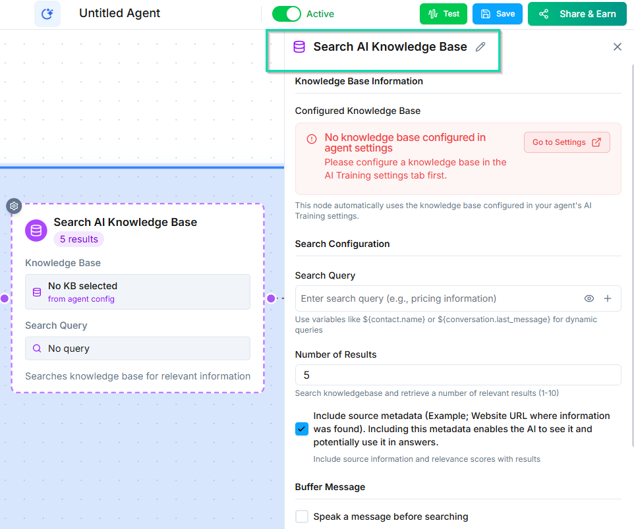Click the warning icon in the knowledge base alert
Image resolution: width=634 pixels, height=529 pixels.
coord(310,138)
